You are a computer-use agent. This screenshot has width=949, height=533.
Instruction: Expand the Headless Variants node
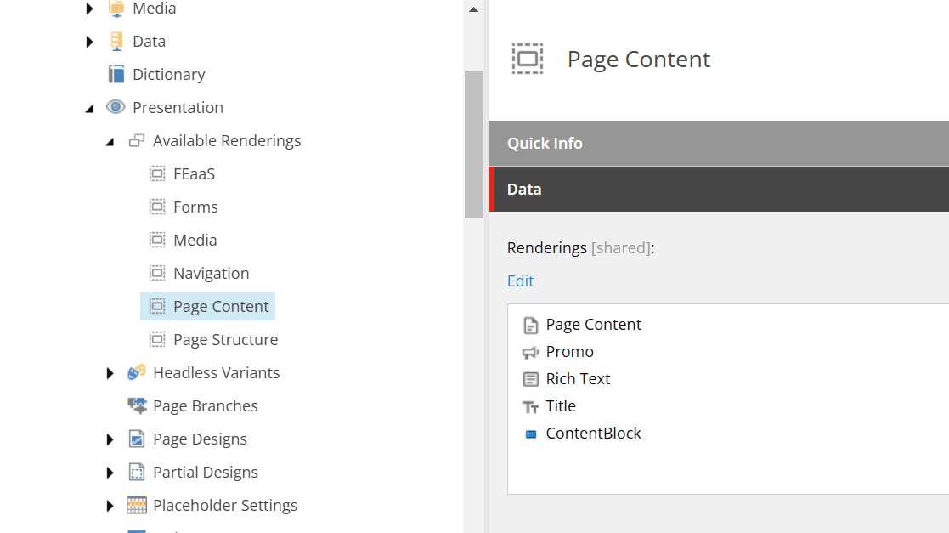(x=110, y=373)
